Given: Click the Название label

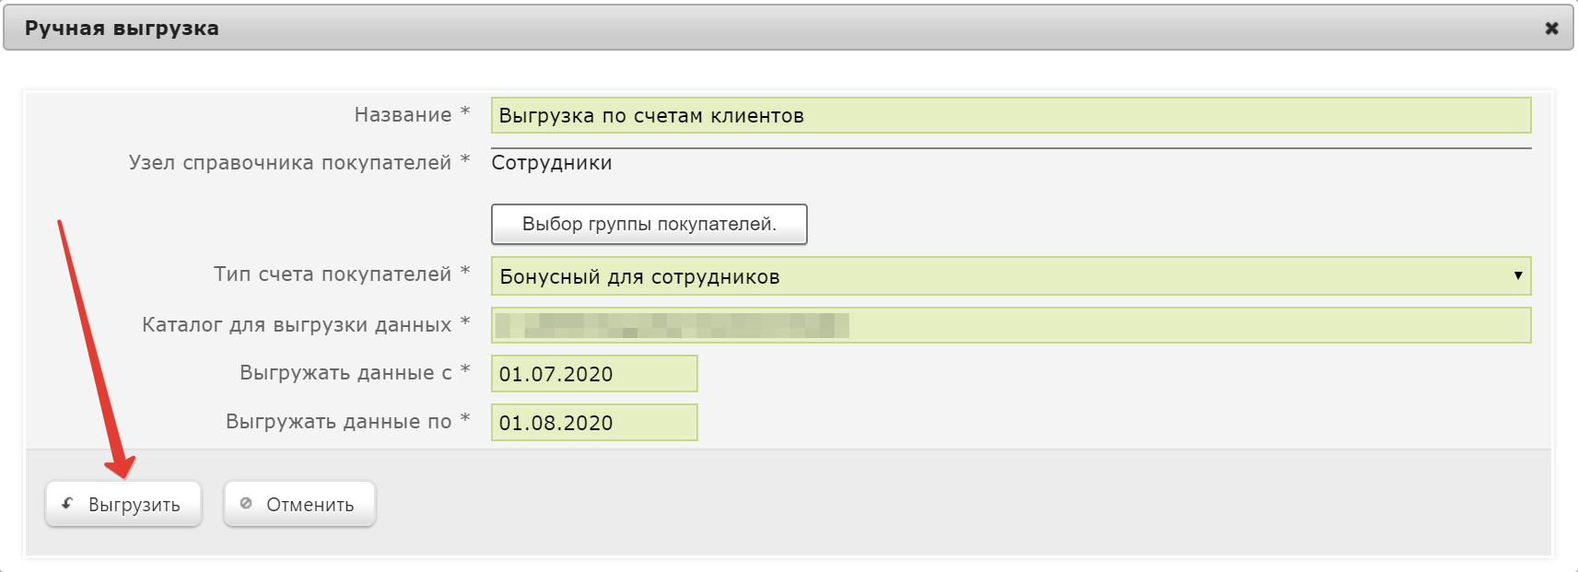Looking at the screenshot, I should click(x=403, y=115).
